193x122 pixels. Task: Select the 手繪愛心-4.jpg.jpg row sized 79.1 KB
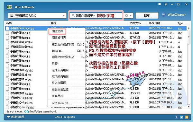96,103
